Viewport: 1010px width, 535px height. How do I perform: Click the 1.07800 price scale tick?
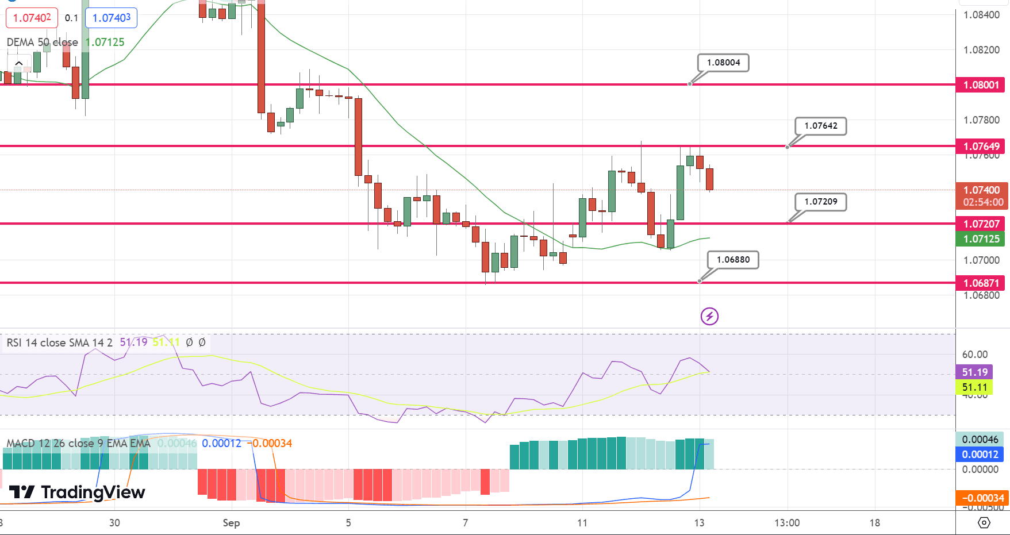981,120
